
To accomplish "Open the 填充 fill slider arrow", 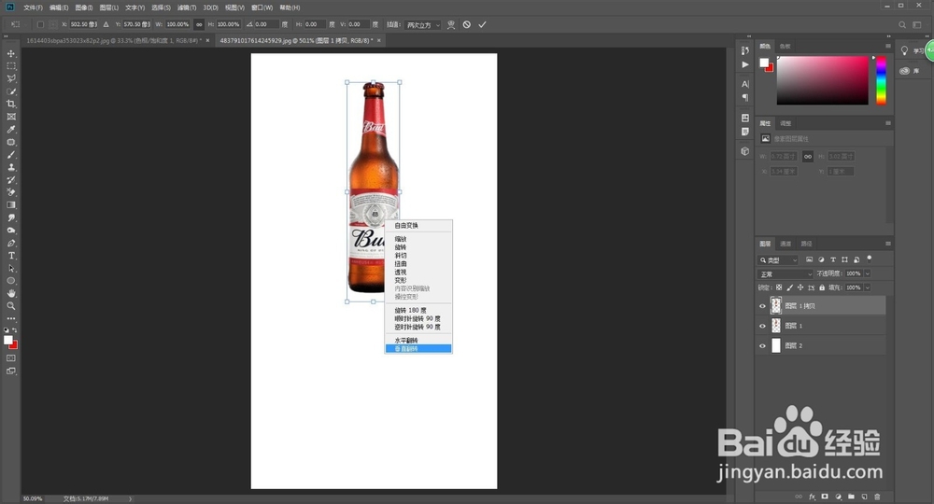I will (868, 287).
